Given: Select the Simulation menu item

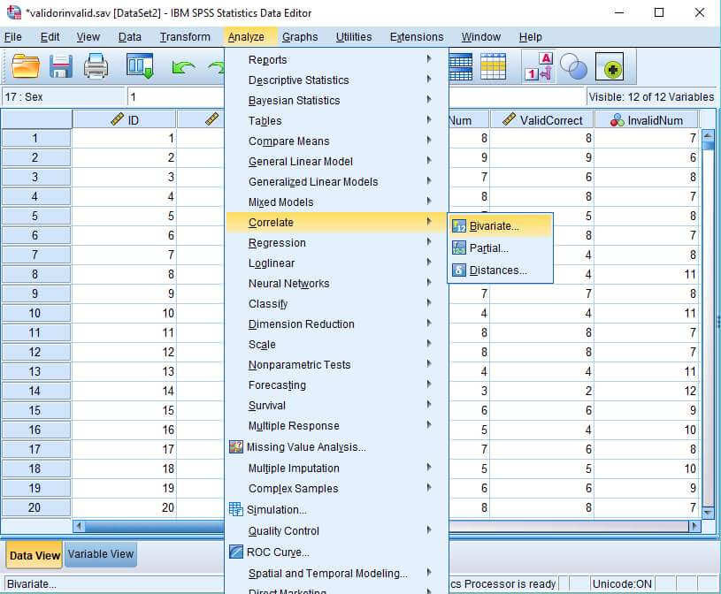Looking at the screenshot, I should pyautogui.click(x=336, y=509).
